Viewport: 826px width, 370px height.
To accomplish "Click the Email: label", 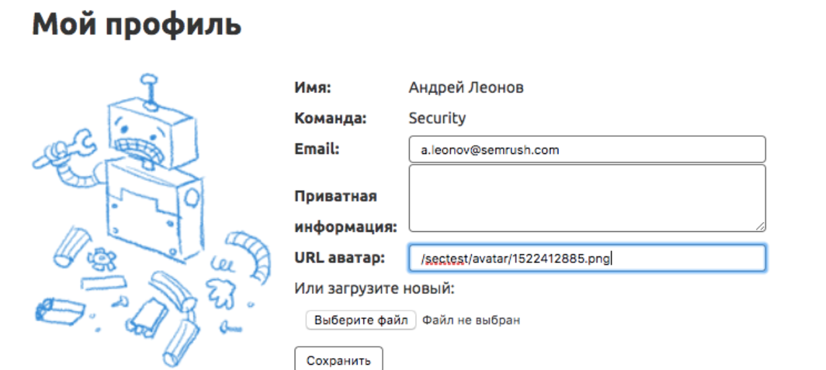I will 317,149.
